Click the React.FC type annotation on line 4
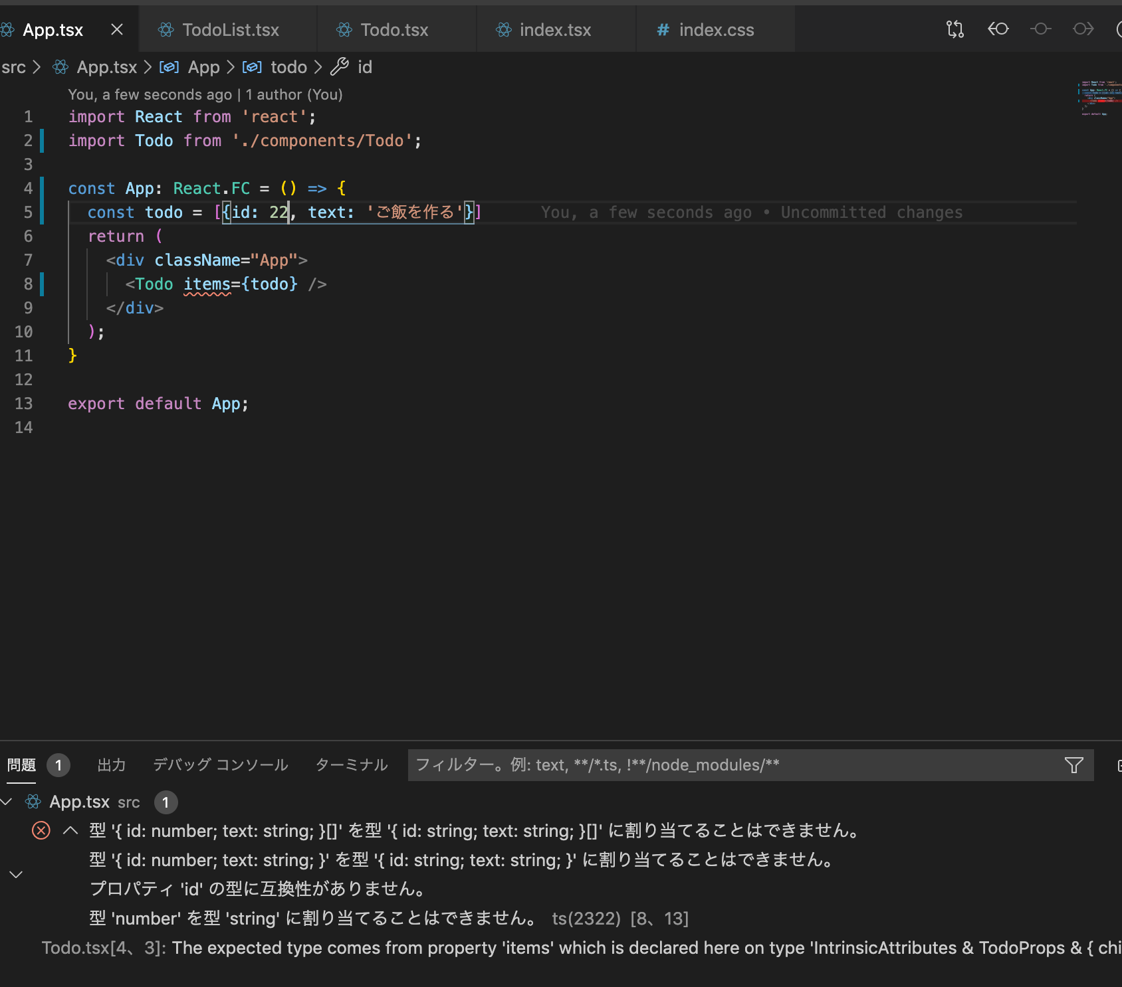This screenshot has height=987, width=1122. click(x=211, y=189)
